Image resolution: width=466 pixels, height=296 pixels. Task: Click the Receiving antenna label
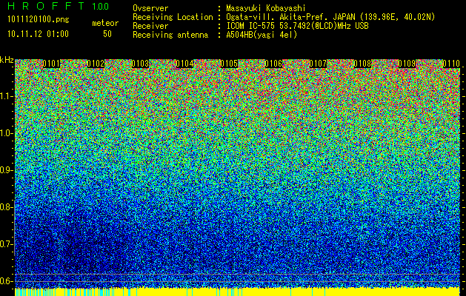coord(170,35)
